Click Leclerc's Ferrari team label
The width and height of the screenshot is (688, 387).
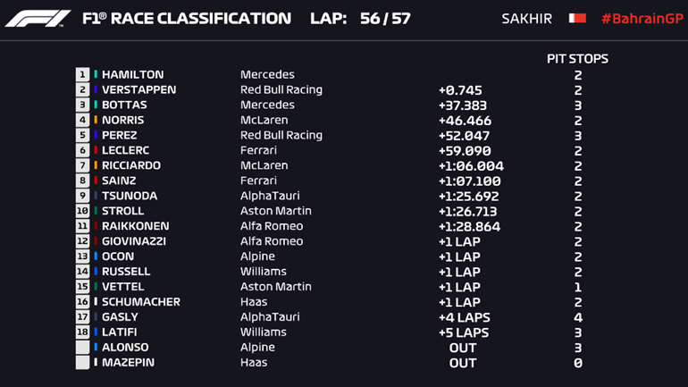[x=258, y=151]
